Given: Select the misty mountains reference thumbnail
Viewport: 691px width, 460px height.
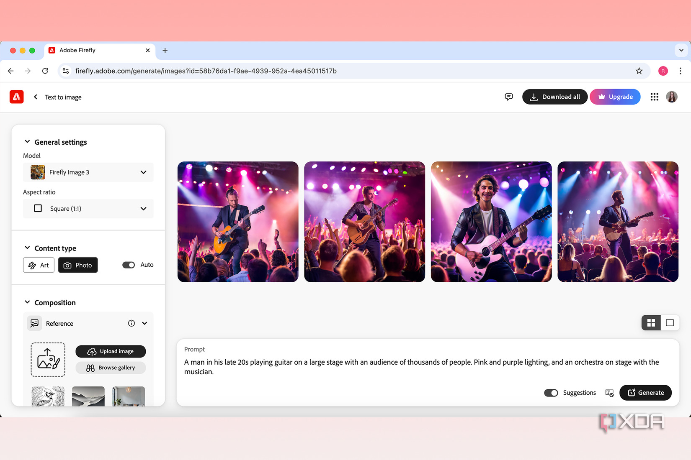Looking at the screenshot, I should coord(88,396).
